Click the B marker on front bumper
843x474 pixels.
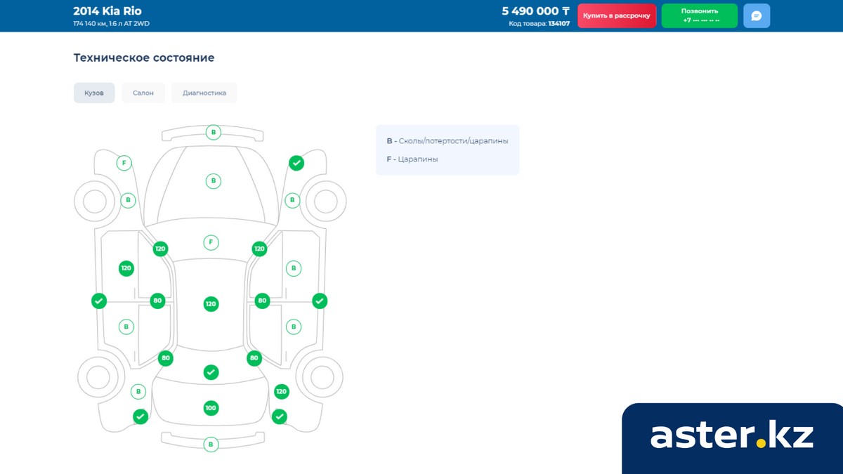coord(213,132)
